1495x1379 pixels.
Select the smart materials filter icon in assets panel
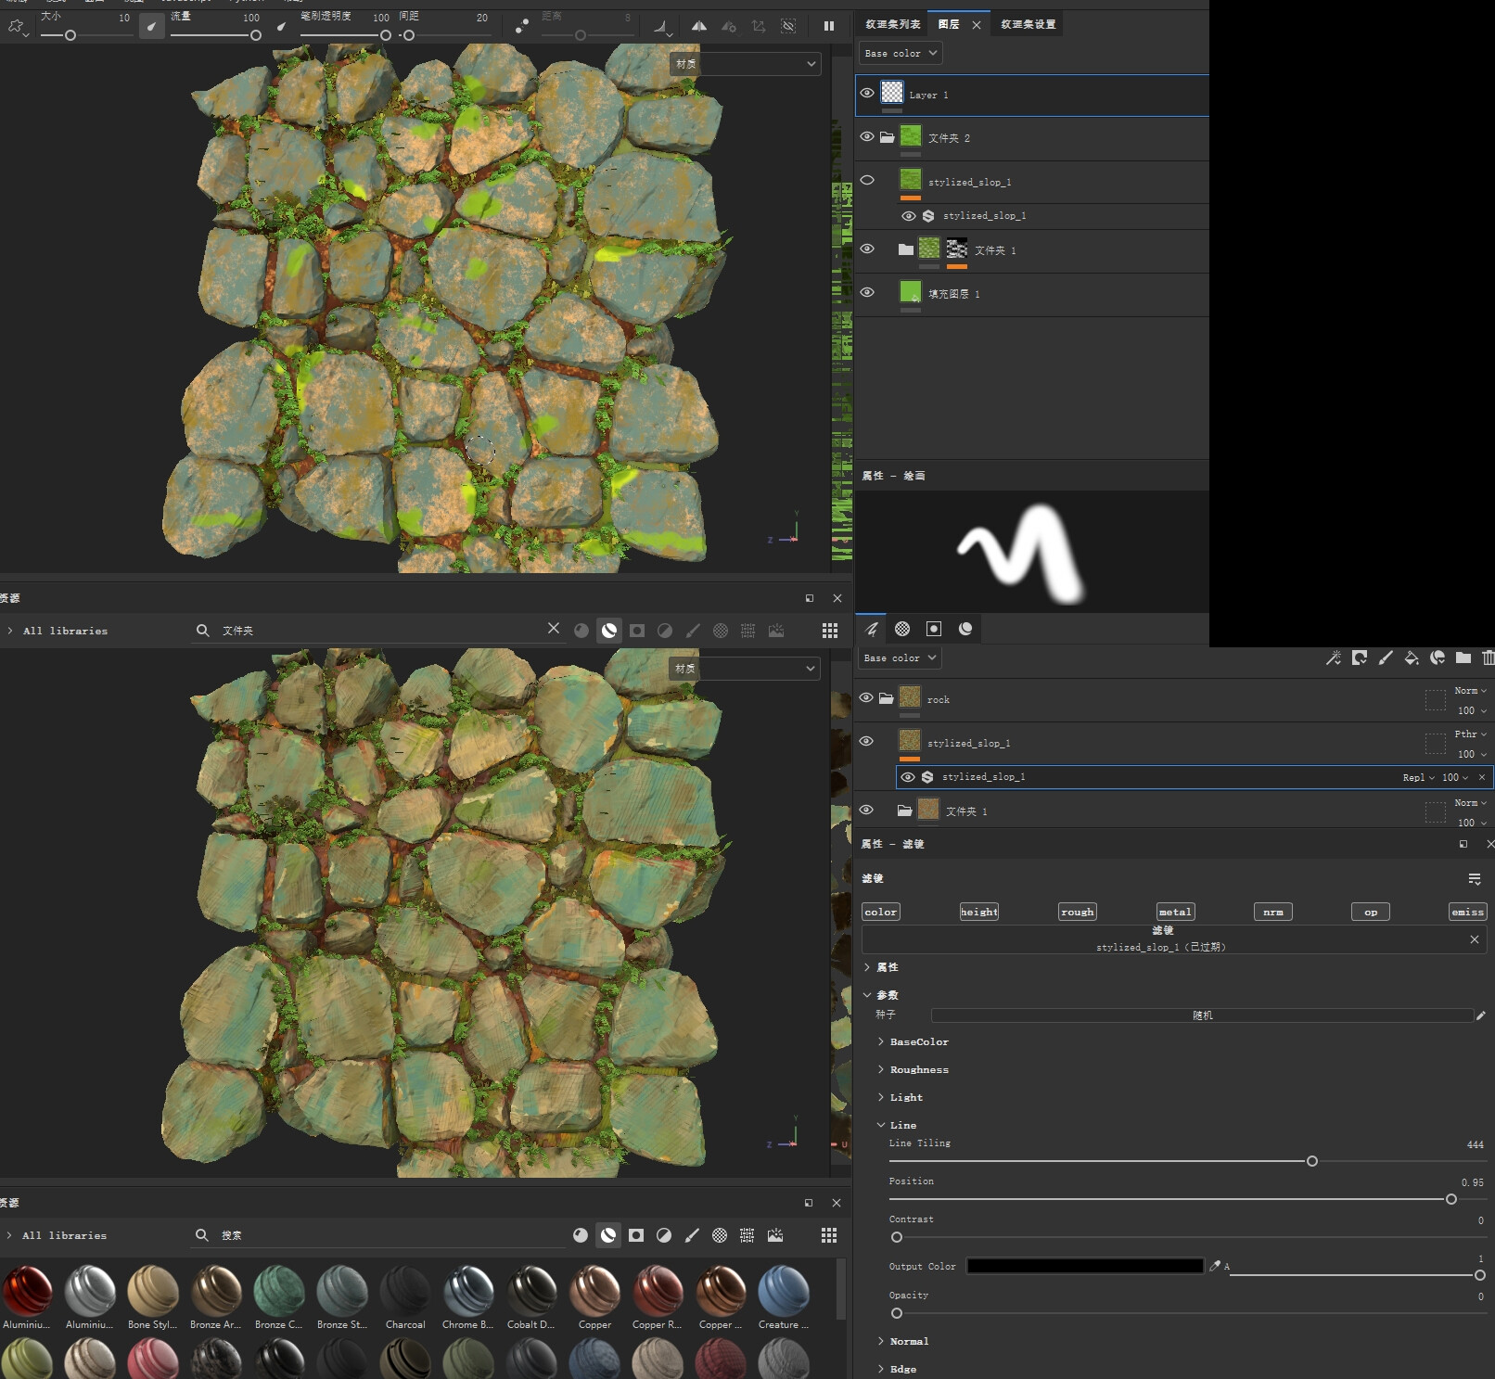[x=608, y=630]
